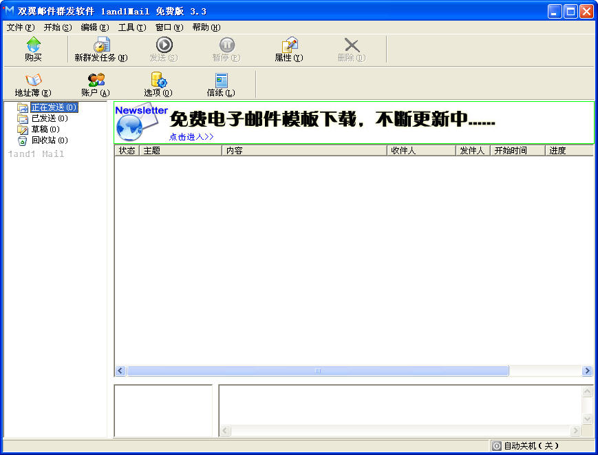Open the 窗口 menu
Screen dimensions: 598x455
[x=170, y=28]
